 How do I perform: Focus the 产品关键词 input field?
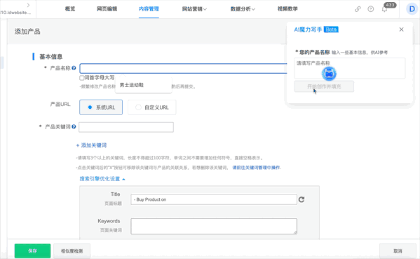[126, 127]
